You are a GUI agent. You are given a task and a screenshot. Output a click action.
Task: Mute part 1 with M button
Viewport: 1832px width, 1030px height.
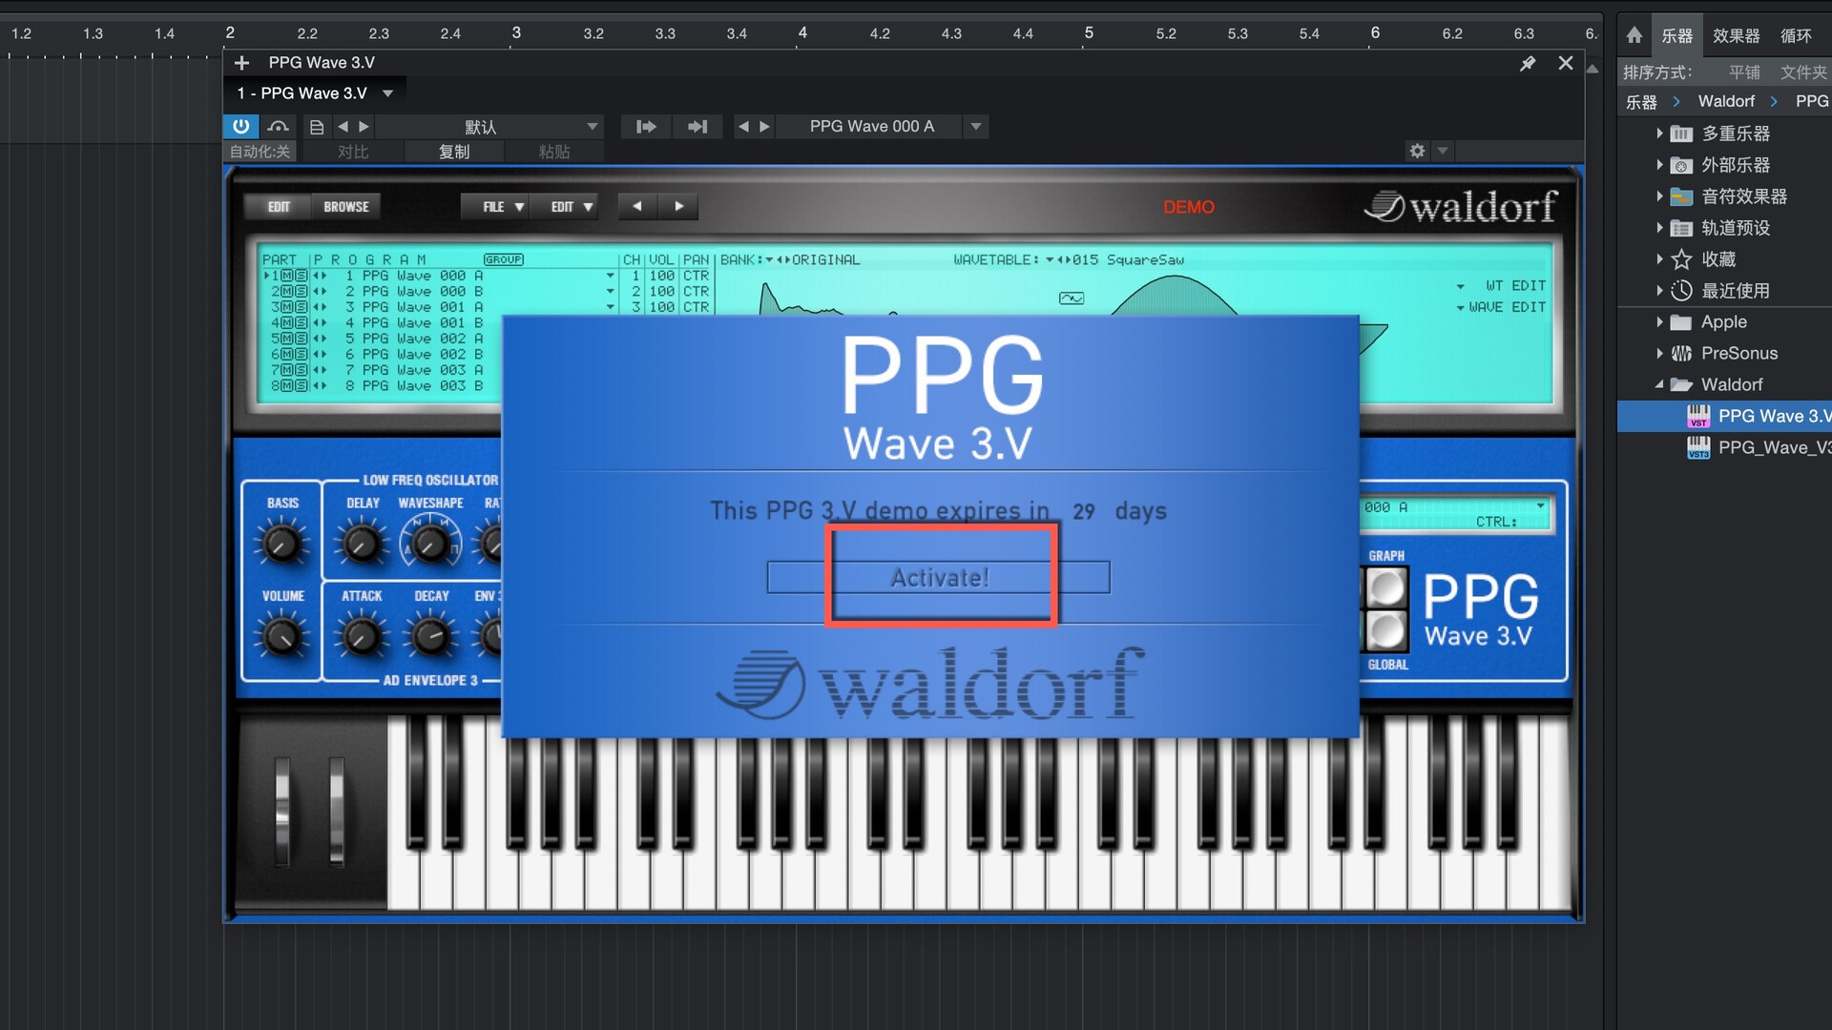(x=288, y=276)
